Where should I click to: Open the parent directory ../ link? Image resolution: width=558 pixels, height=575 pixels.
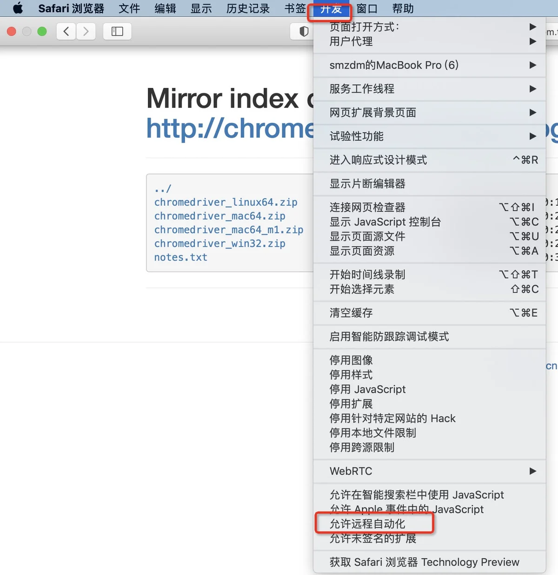point(163,188)
